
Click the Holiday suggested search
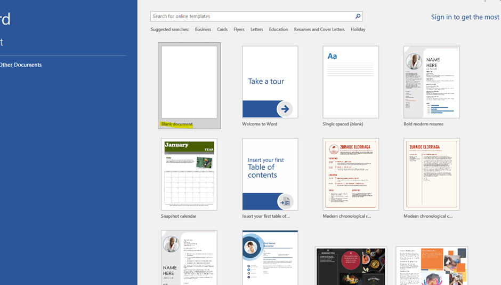pos(358,29)
